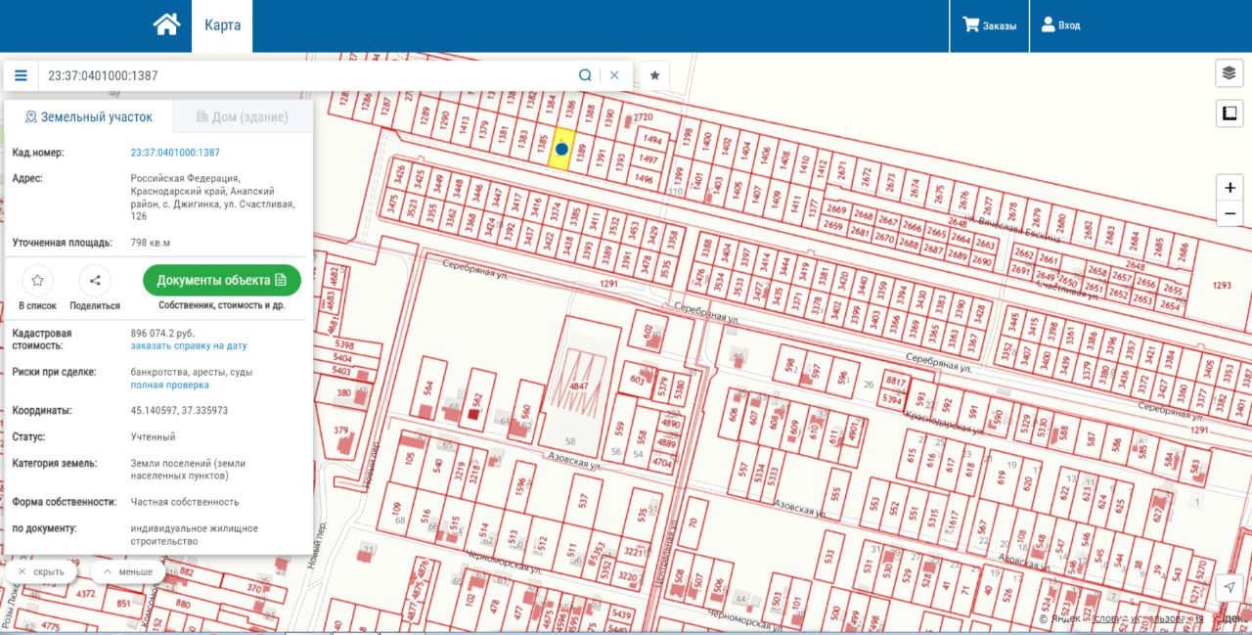Activate the measurement ruler tool
The image size is (1252, 635).
(x=1229, y=113)
